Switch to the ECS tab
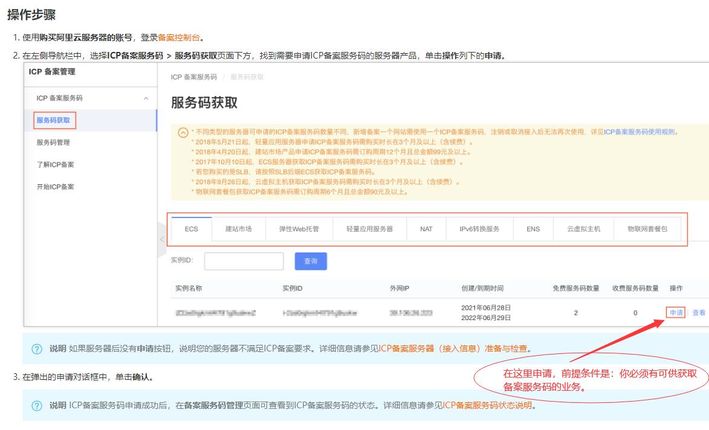 (191, 229)
